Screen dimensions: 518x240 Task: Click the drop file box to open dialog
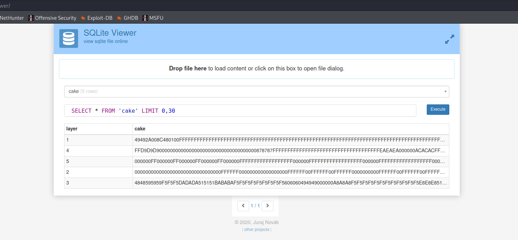[x=256, y=69]
